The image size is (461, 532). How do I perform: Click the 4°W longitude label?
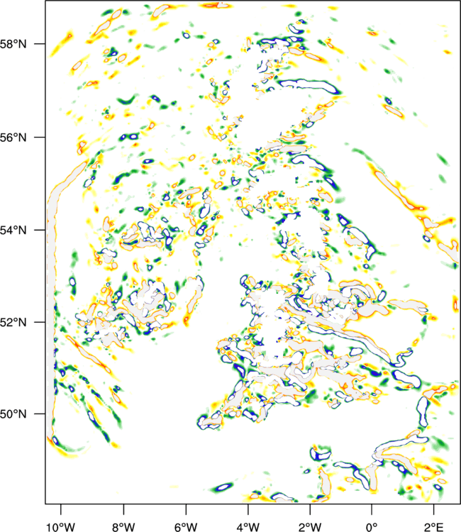coord(248,527)
